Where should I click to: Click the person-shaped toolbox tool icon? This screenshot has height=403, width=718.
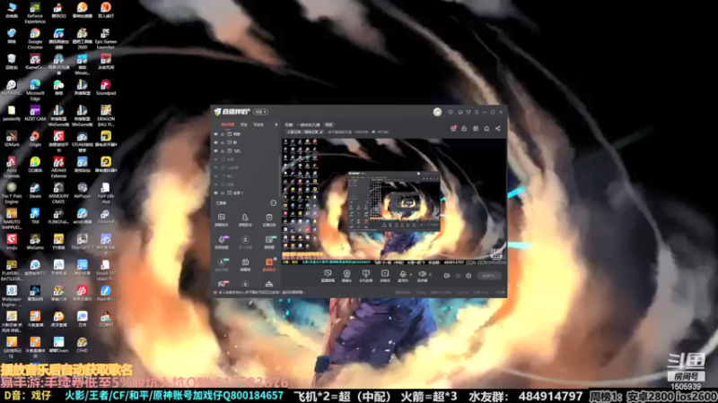245,219
